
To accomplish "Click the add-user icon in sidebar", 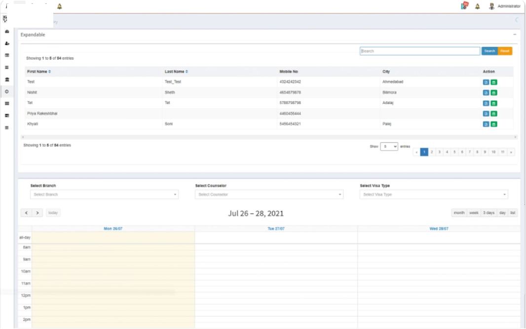I will point(7,43).
